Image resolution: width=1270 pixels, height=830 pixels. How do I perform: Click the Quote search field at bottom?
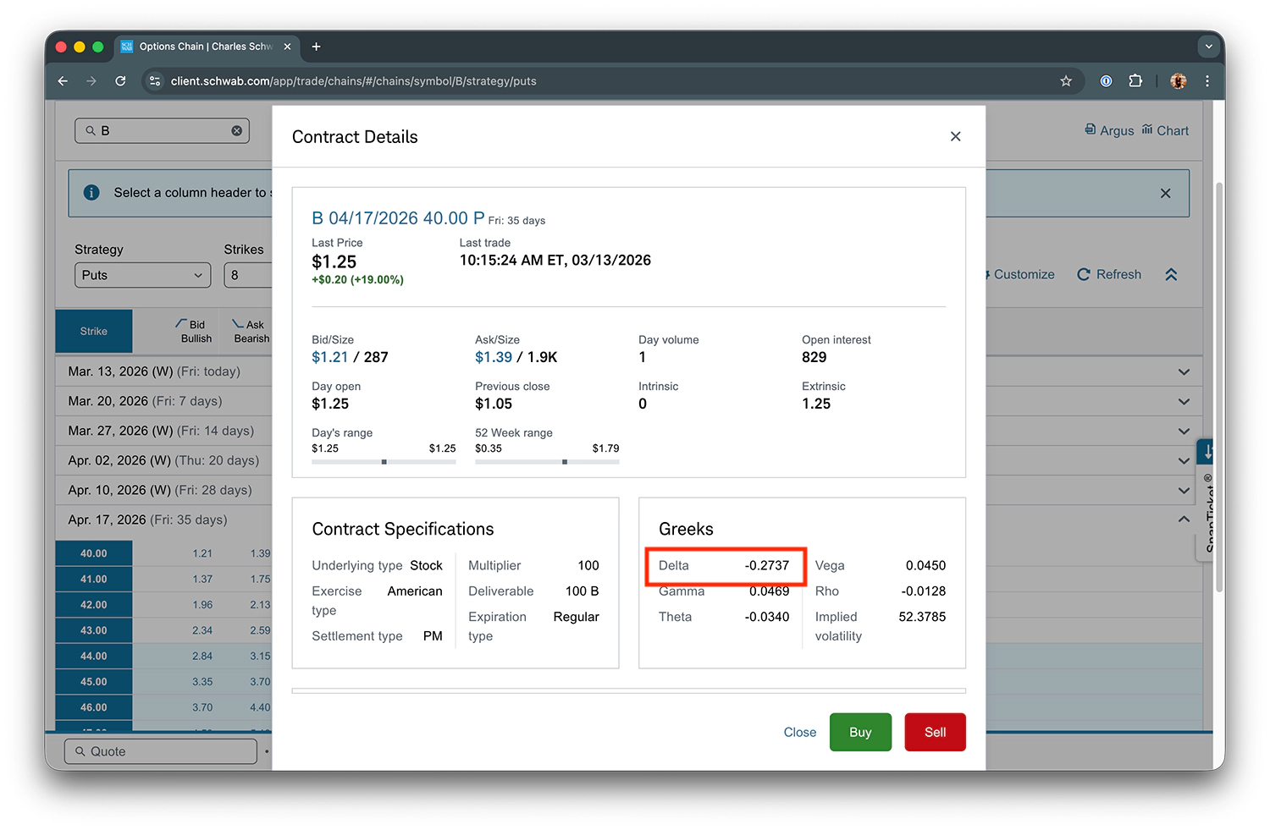[161, 751]
